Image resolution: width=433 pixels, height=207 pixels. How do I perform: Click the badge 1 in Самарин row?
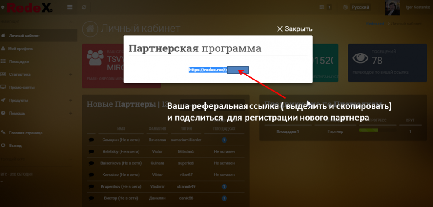point(224,140)
